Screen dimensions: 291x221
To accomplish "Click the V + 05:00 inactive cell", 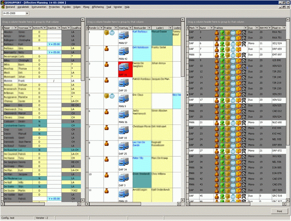I will 54,44.
